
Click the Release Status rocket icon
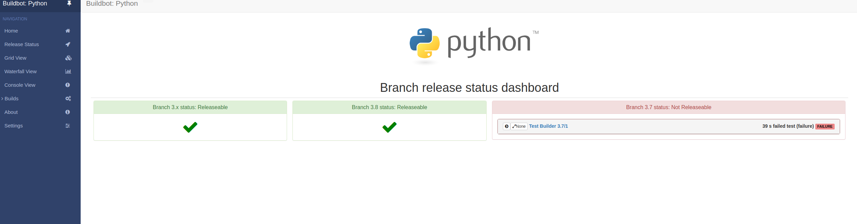68,44
